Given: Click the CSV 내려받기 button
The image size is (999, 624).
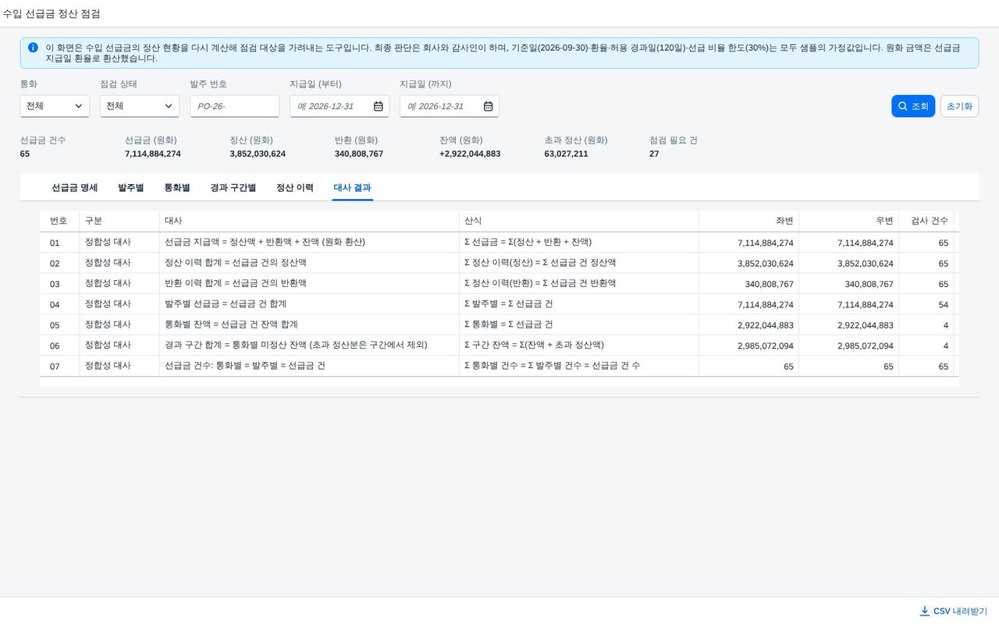Looking at the screenshot, I should [954, 611].
